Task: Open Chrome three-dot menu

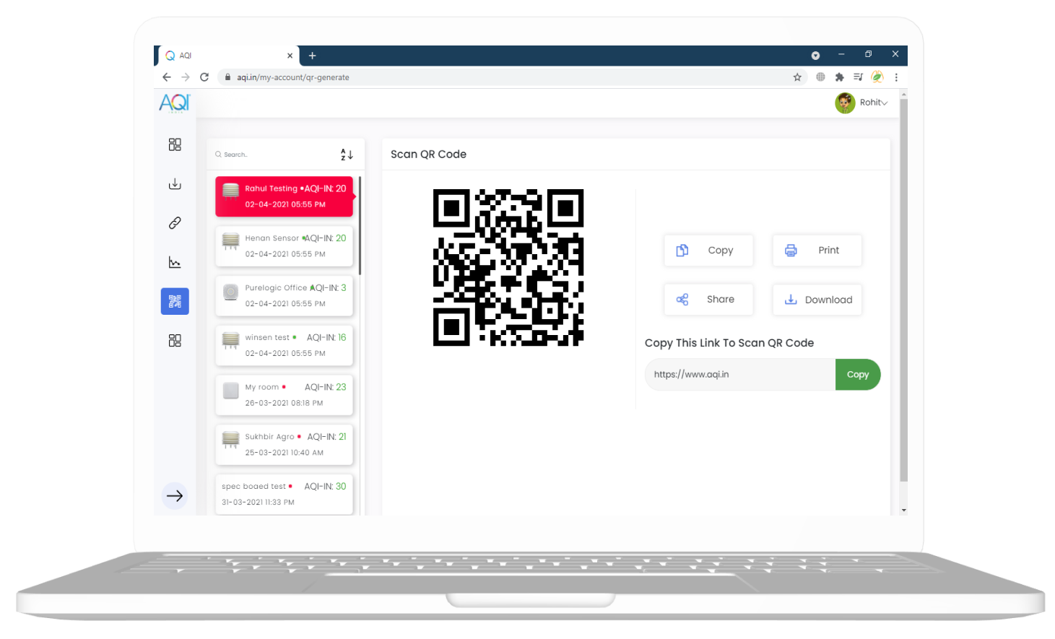Action: point(896,77)
